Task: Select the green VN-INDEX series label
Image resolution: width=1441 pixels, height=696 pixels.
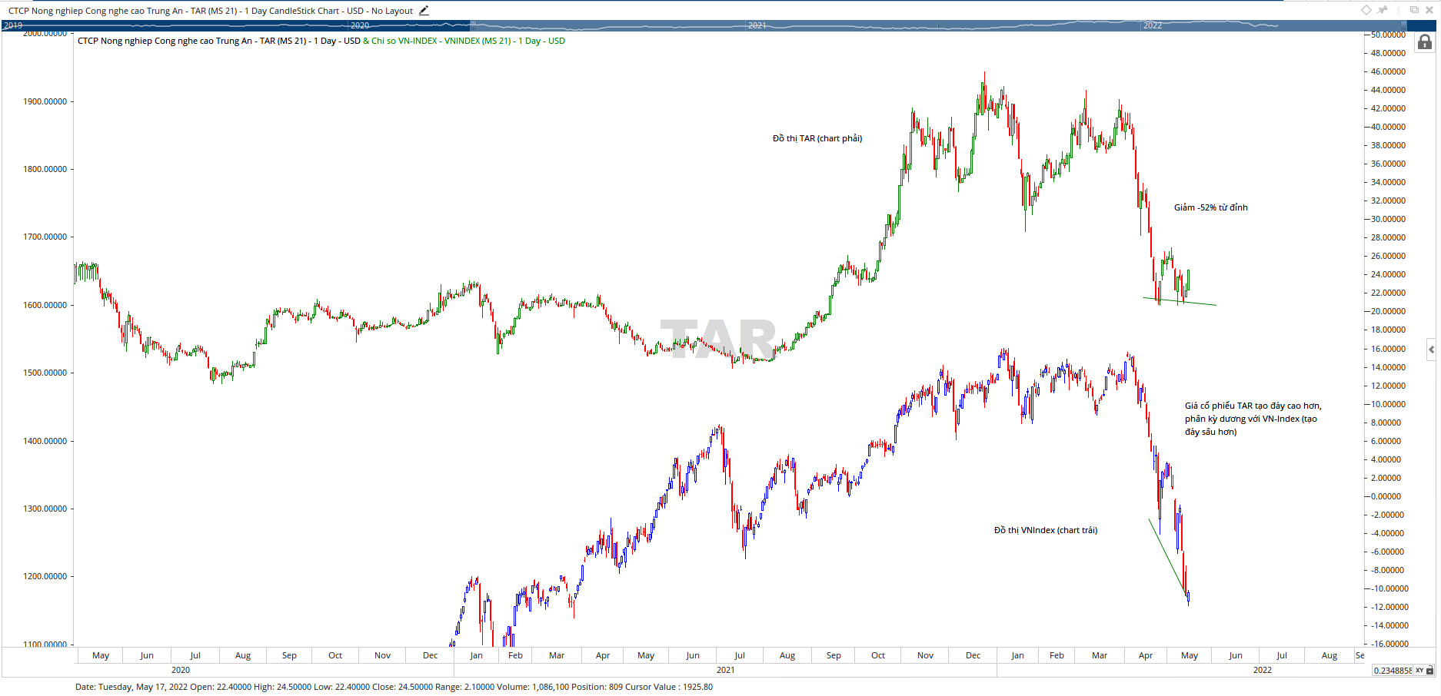Action: point(468,41)
